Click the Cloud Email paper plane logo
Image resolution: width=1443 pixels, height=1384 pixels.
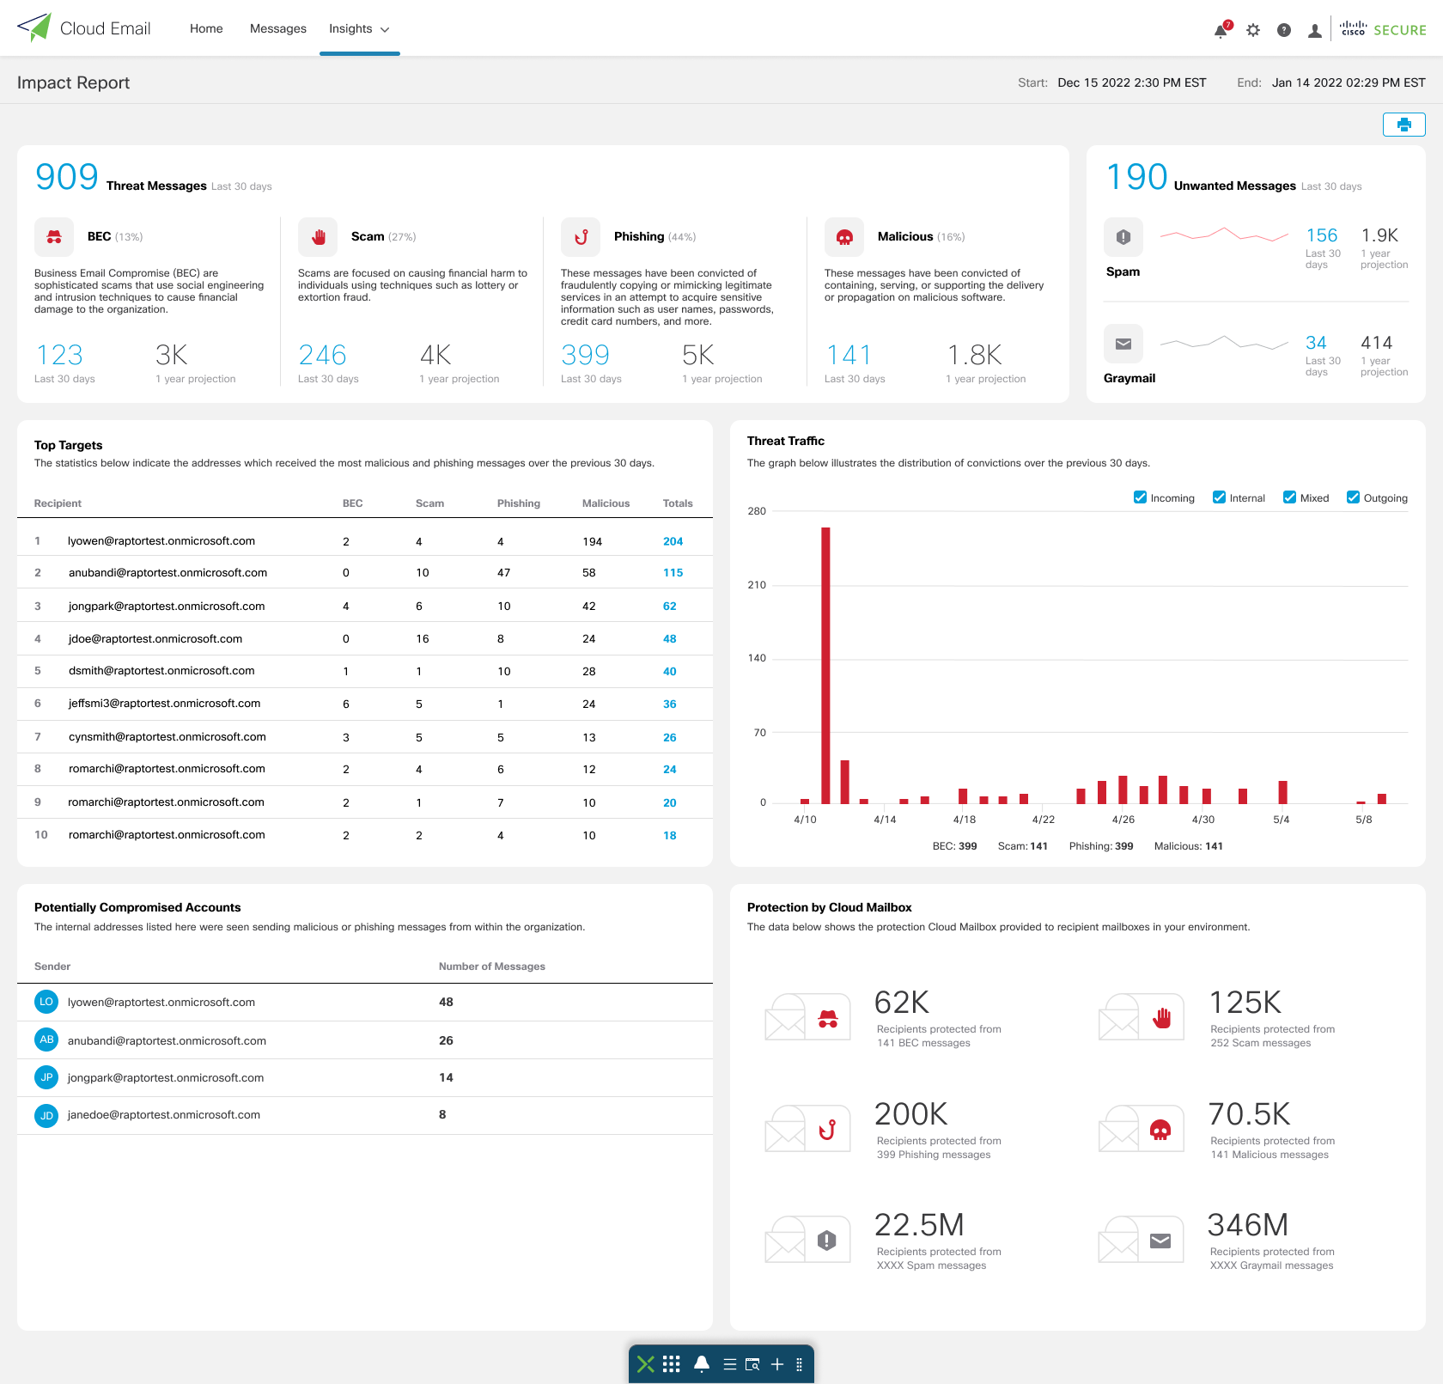coord(34,27)
